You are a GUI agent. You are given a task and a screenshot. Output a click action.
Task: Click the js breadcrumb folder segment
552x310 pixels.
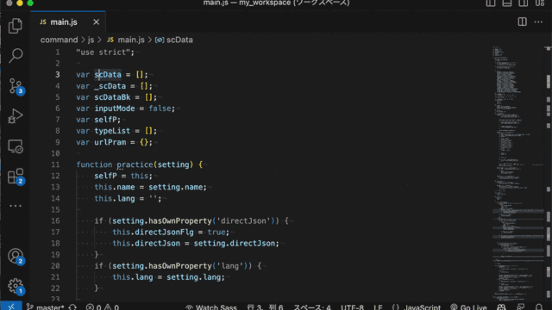click(91, 40)
